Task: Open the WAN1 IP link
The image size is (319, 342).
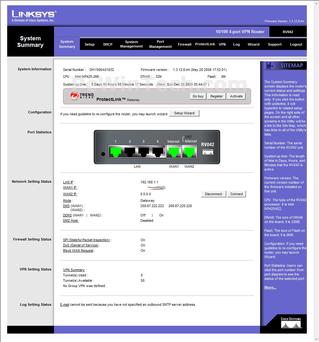Action: pyautogui.click(x=70, y=188)
